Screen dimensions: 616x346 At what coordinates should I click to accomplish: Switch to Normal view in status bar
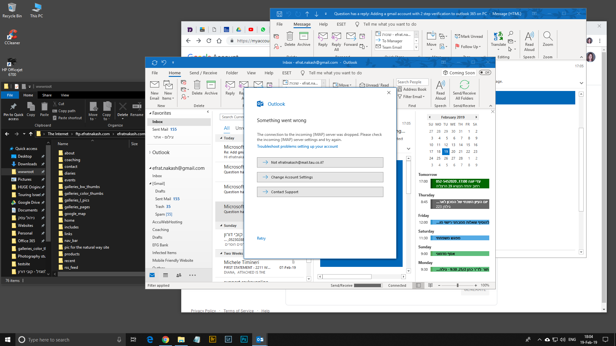click(x=418, y=285)
